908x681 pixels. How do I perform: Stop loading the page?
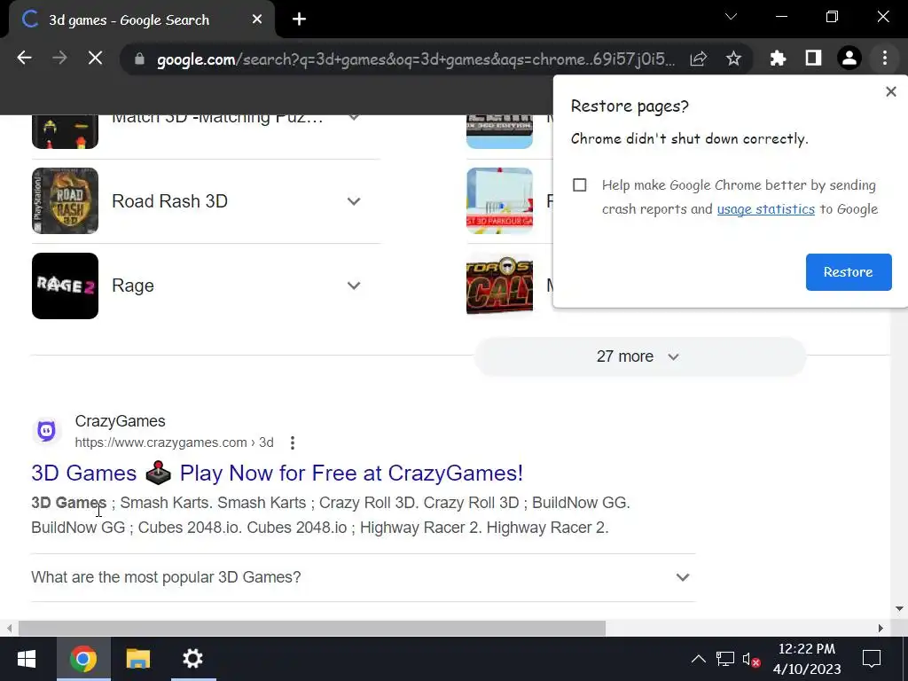pyautogui.click(x=95, y=58)
